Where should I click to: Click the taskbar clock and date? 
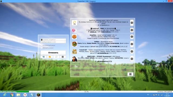167,95
